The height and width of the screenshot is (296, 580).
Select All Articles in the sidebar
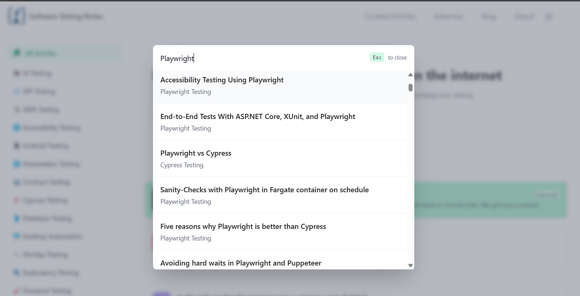[65, 53]
